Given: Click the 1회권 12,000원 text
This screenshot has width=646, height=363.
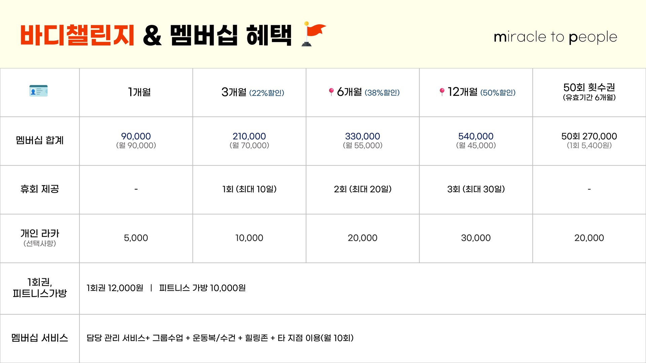Looking at the screenshot, I should [x=115, y=288].
